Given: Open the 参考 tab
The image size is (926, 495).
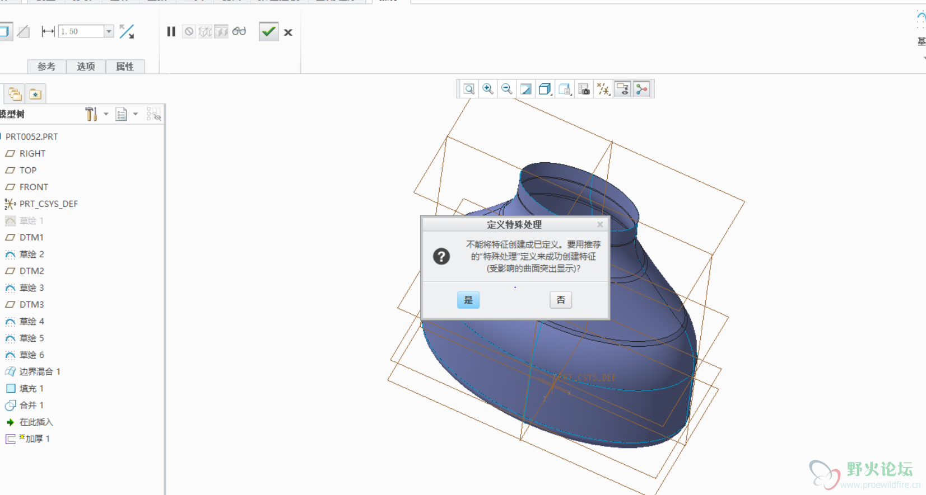Looking at the screenshot, I should [x=46, y=67].
